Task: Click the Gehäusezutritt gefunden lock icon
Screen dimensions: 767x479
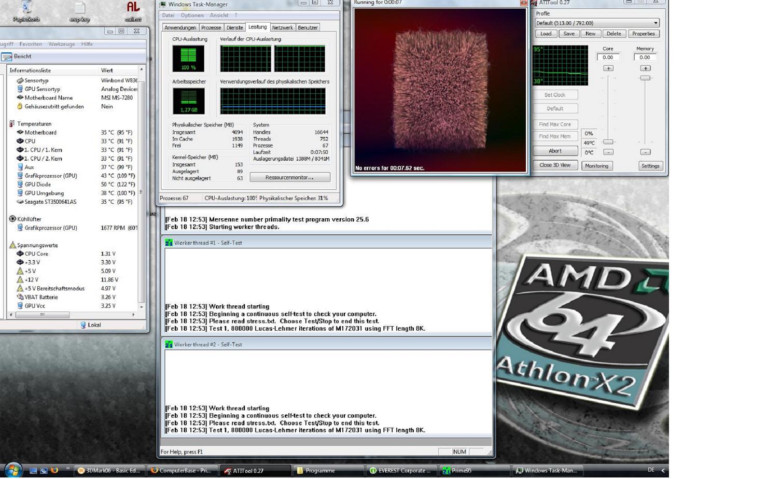Action: click(x=20, y=106)
